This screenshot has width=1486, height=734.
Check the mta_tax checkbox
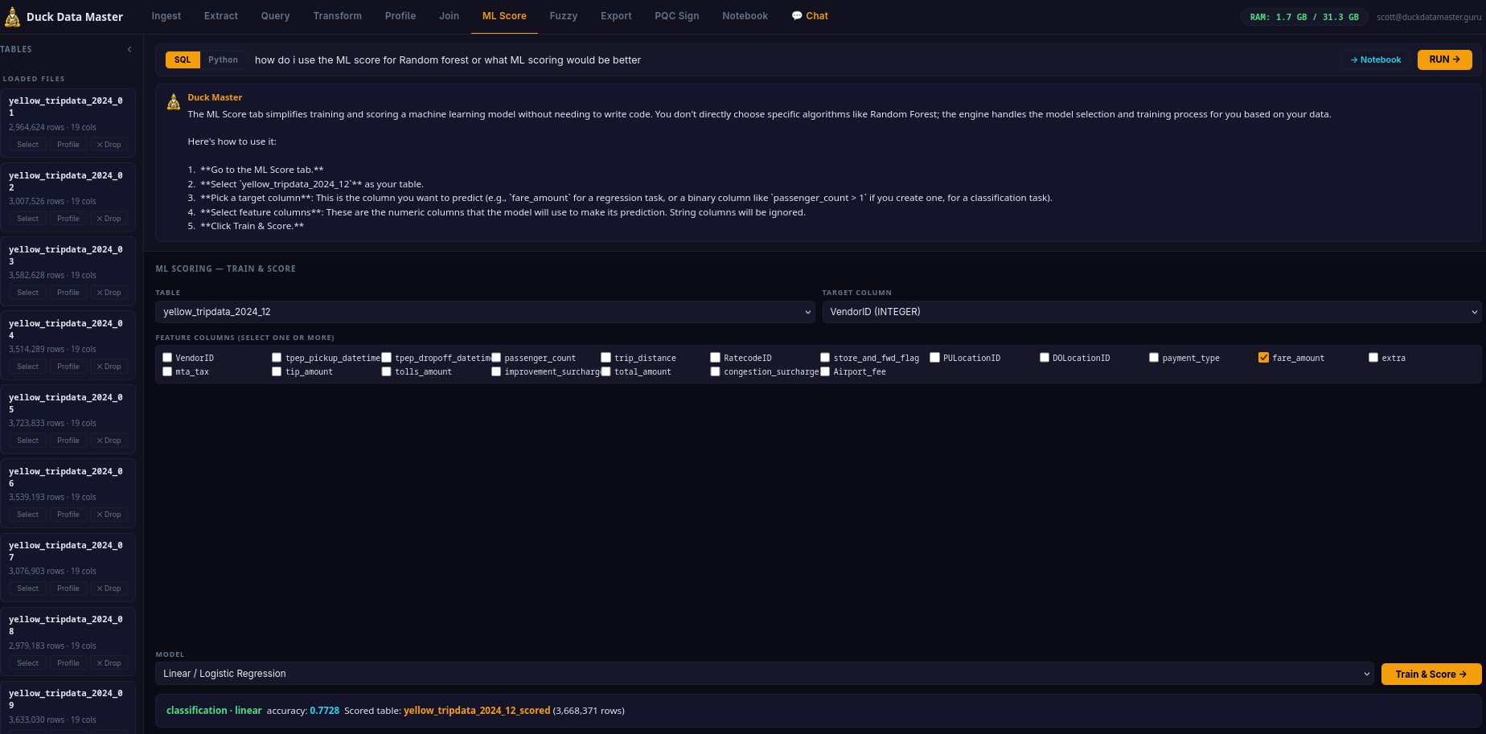click(167, 371)
